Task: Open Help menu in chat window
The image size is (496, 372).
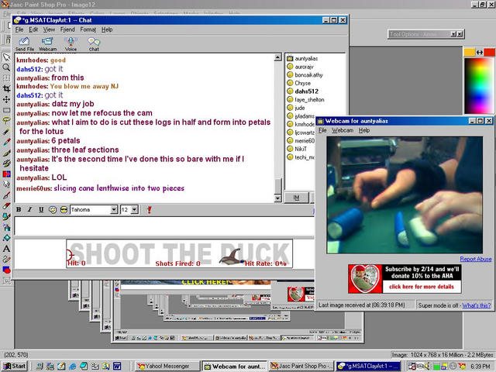Action: (x=107, y=29)
